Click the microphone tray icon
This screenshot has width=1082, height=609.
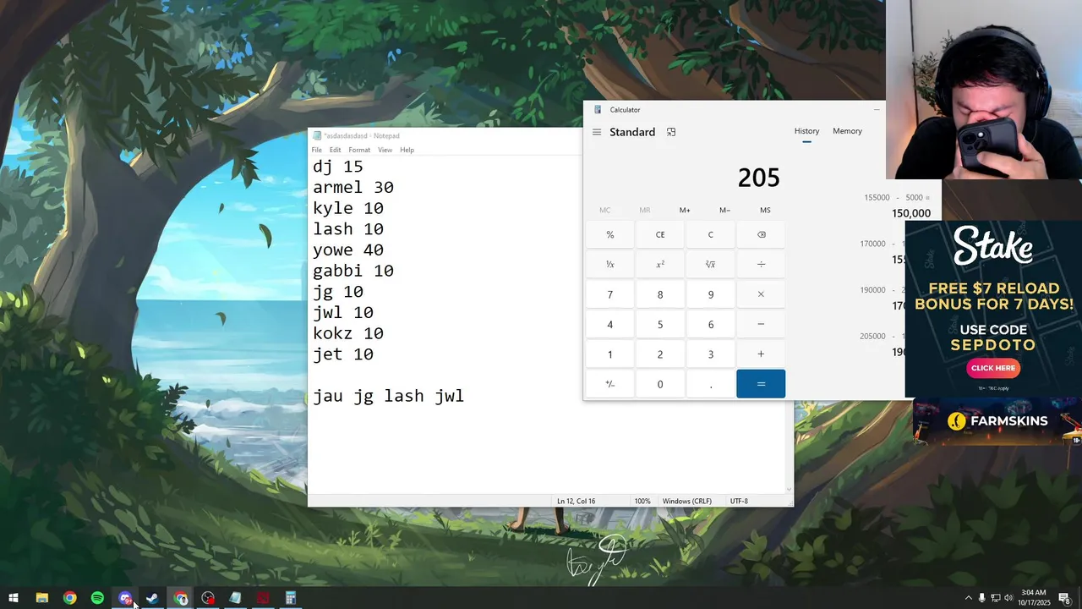pyautogui.click(x=981, y=598)
